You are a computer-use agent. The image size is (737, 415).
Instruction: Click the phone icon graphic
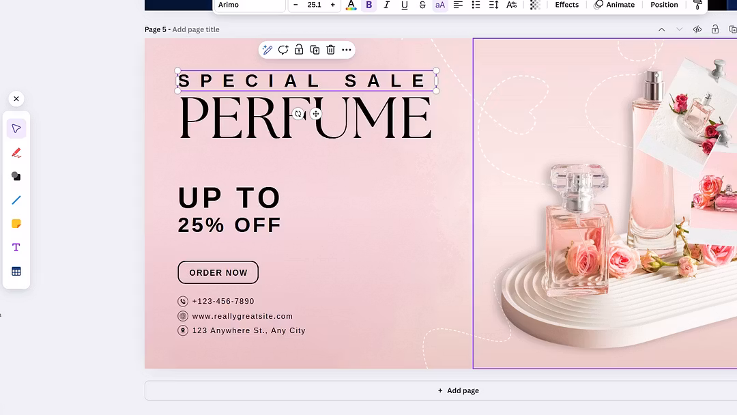pos(183,301)
